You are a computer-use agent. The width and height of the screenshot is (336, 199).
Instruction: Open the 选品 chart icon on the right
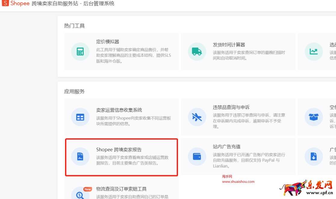(x=314, y=52)
